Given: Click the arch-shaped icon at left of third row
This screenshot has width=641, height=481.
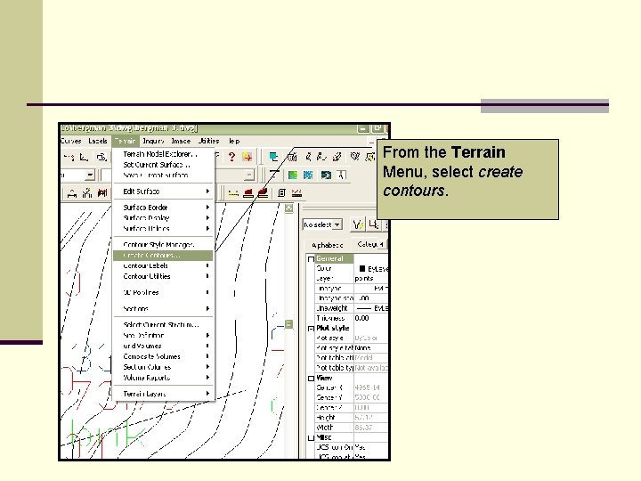Looking at the screenshot, I should point(72,193).
